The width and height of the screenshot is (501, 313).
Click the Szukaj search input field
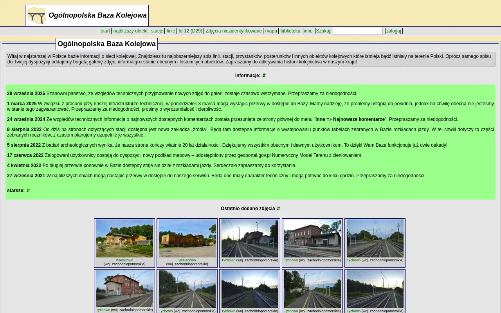(x=358, y=31)
